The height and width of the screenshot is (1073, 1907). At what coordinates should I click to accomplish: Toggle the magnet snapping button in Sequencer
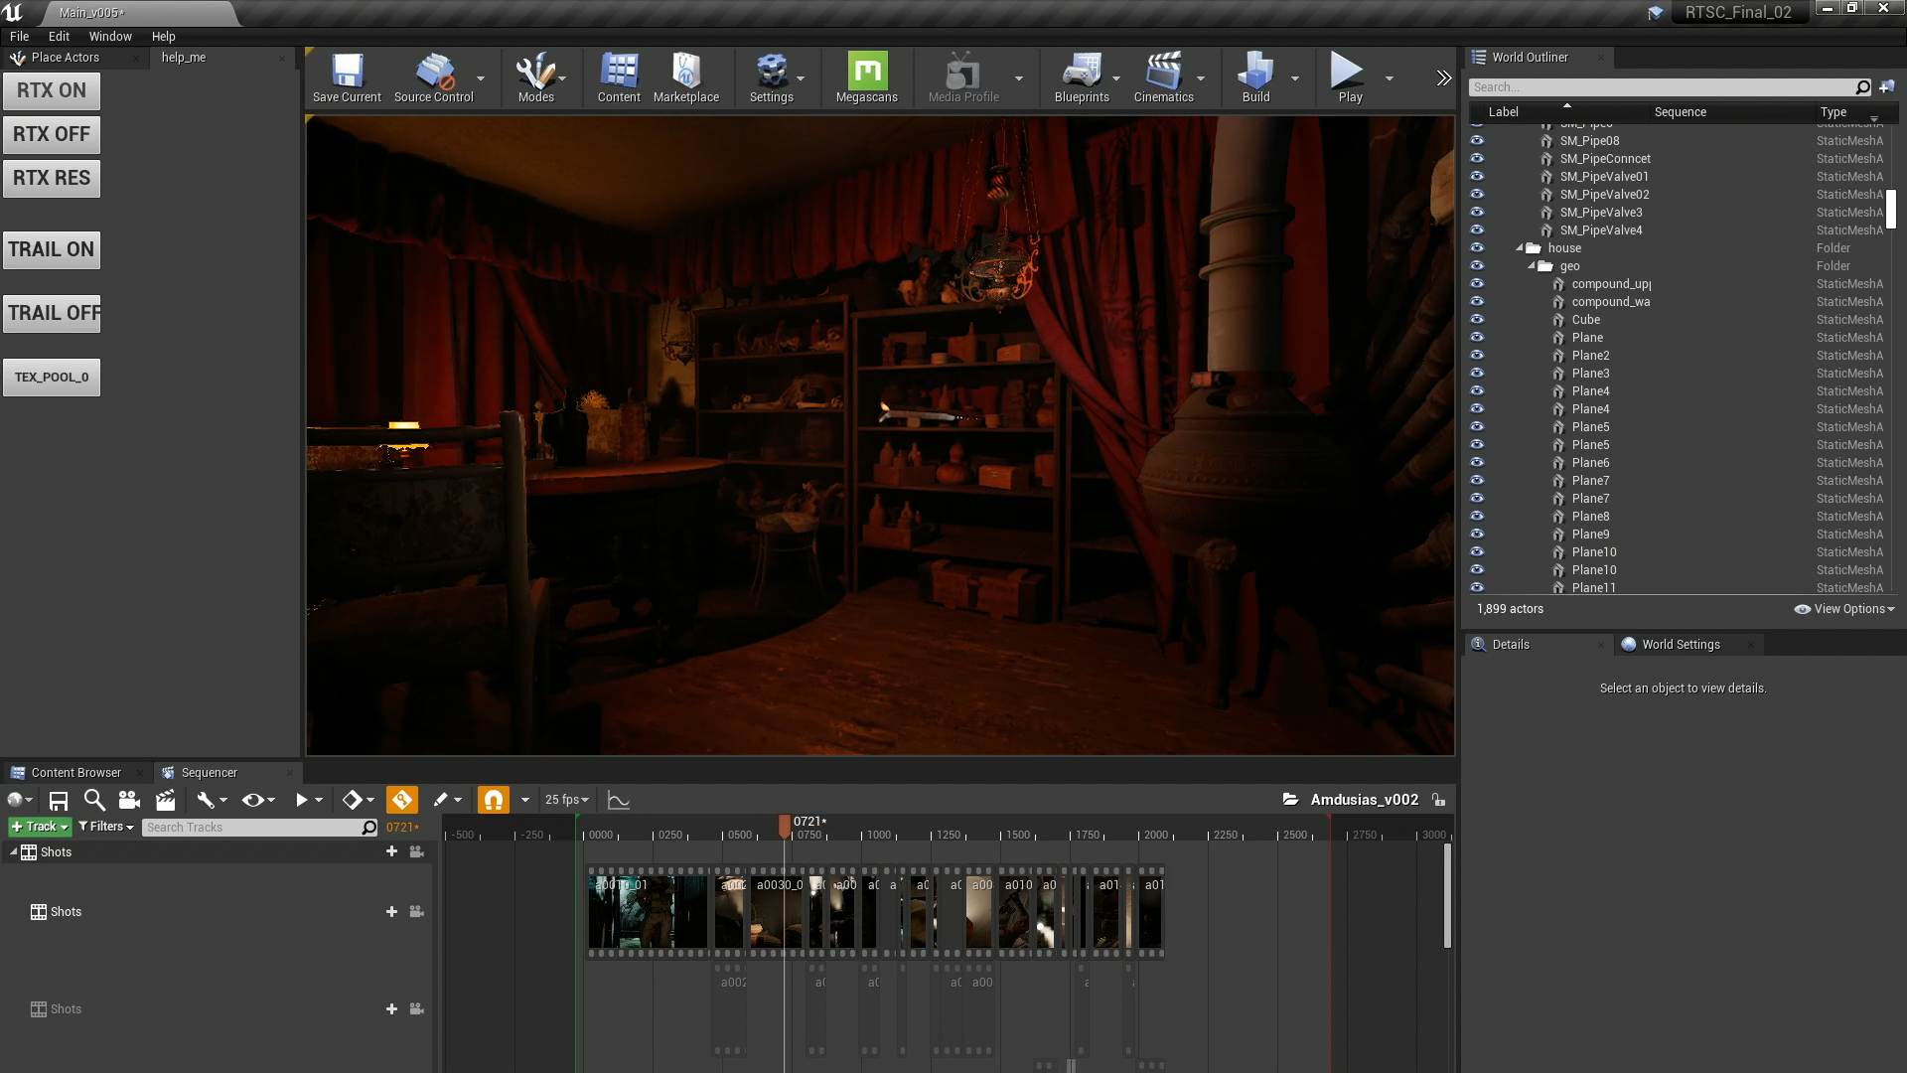click(493, 800)
